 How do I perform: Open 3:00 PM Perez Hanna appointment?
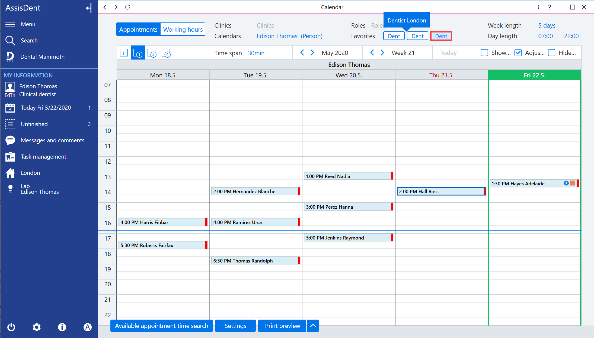349,207
